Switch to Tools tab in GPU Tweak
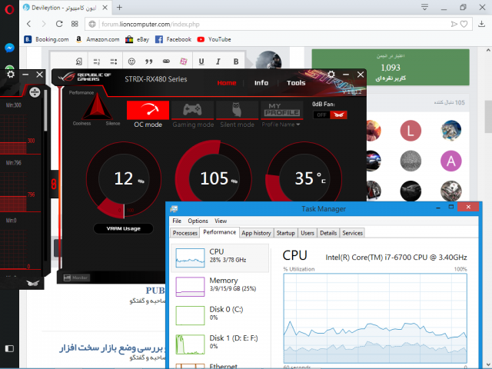This screenshot has width=492, height=369. [296, 83]
